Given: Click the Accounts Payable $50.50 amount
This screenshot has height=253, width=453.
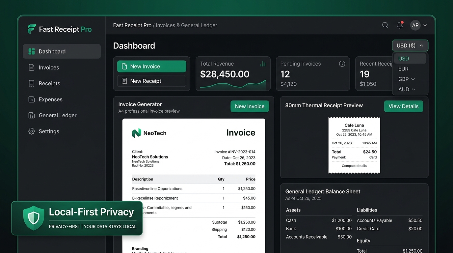Looking at the screenshot, I should 415,220.
